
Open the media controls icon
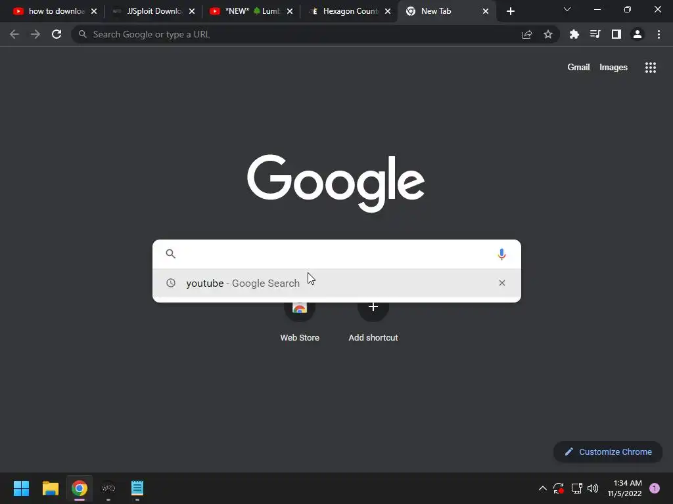(x=595, y=34)
